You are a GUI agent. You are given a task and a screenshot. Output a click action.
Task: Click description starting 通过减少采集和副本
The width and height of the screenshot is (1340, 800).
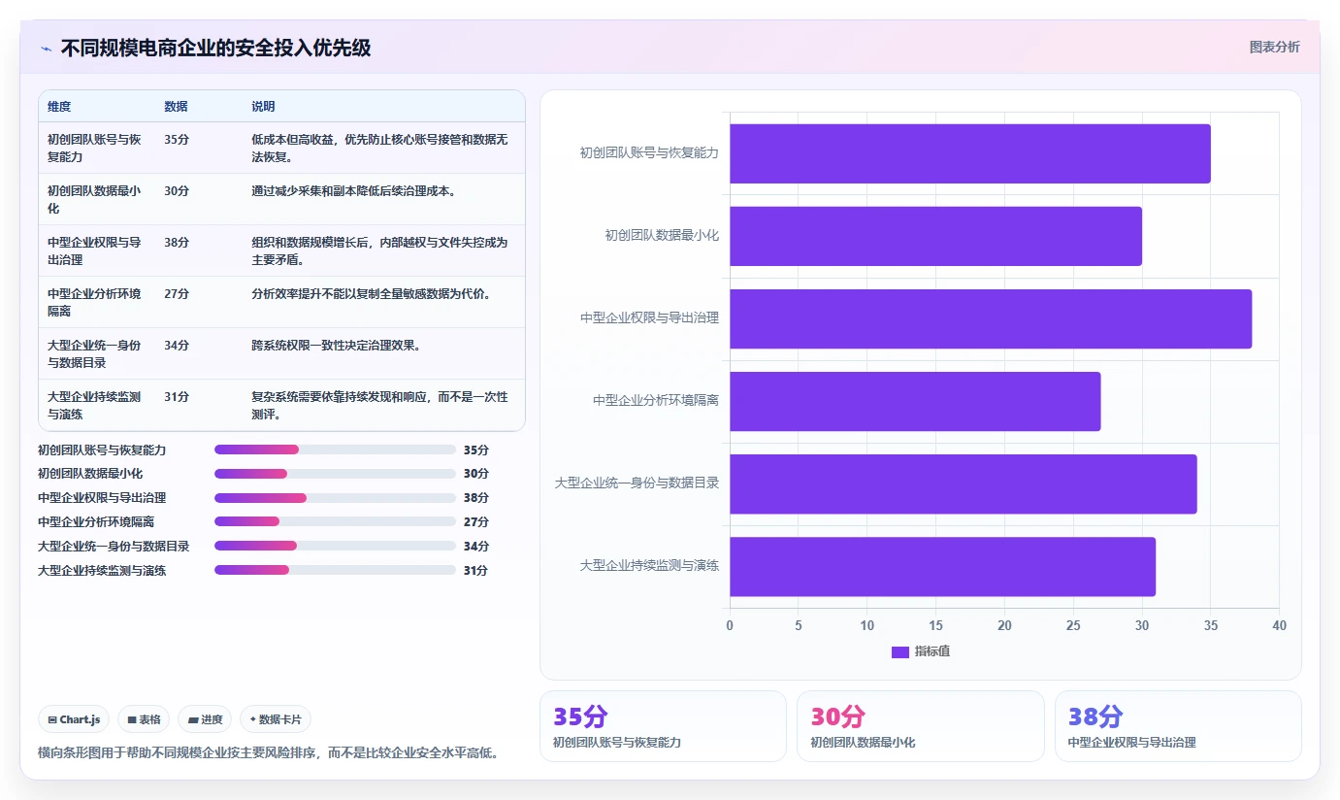pyautogui.click(x=353, y=190)
